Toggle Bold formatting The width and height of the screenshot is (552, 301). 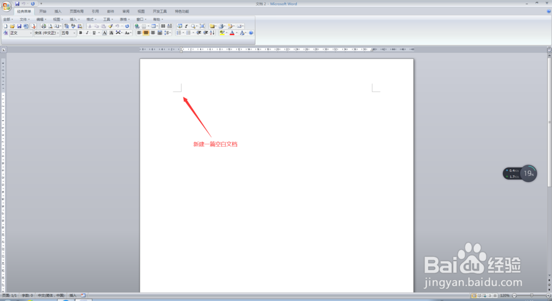pos(81,33)
